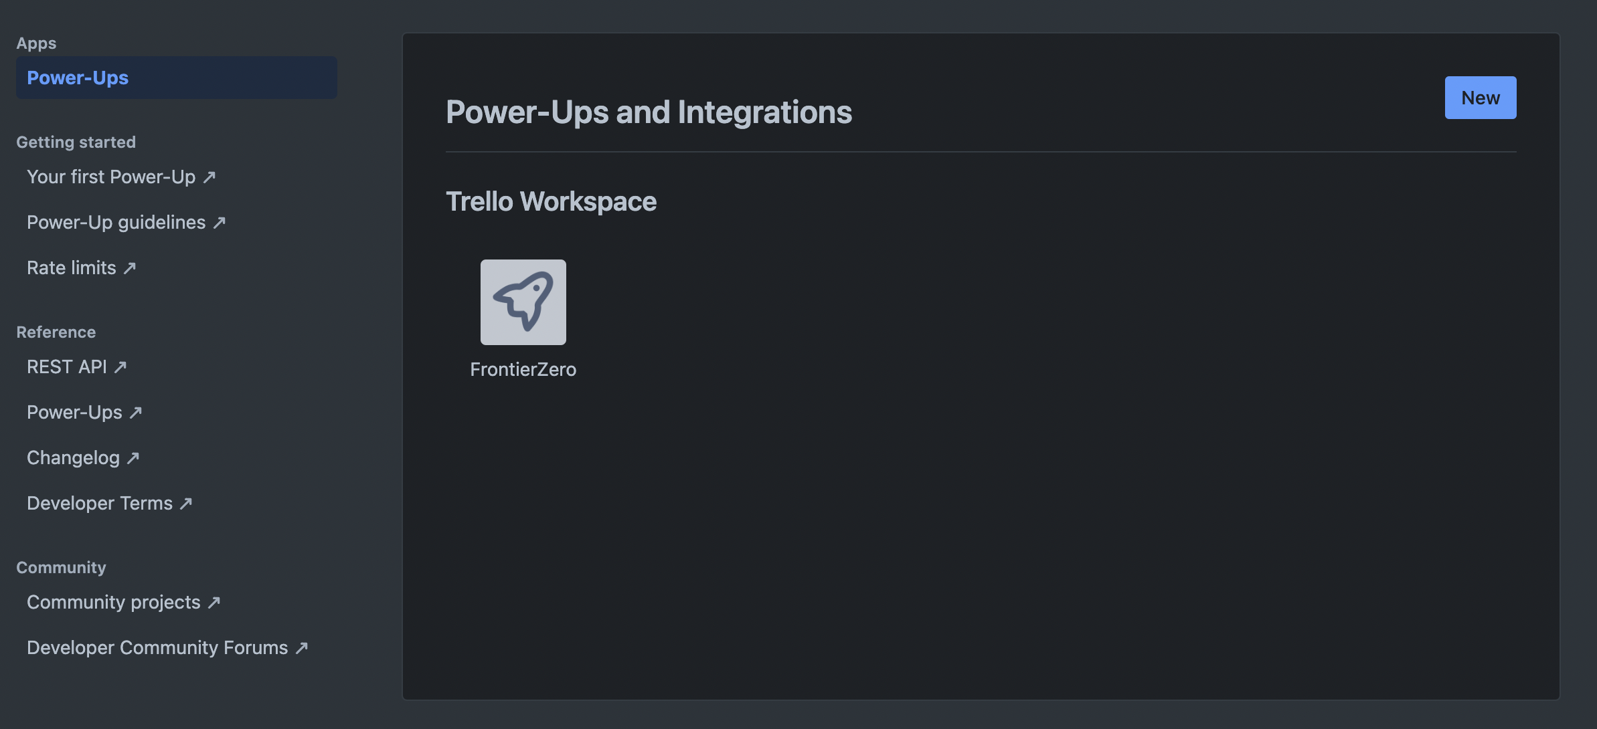Click the New Power-Up button
The height and width of the screenshot is (729, 1597).
click(1480, 98)
